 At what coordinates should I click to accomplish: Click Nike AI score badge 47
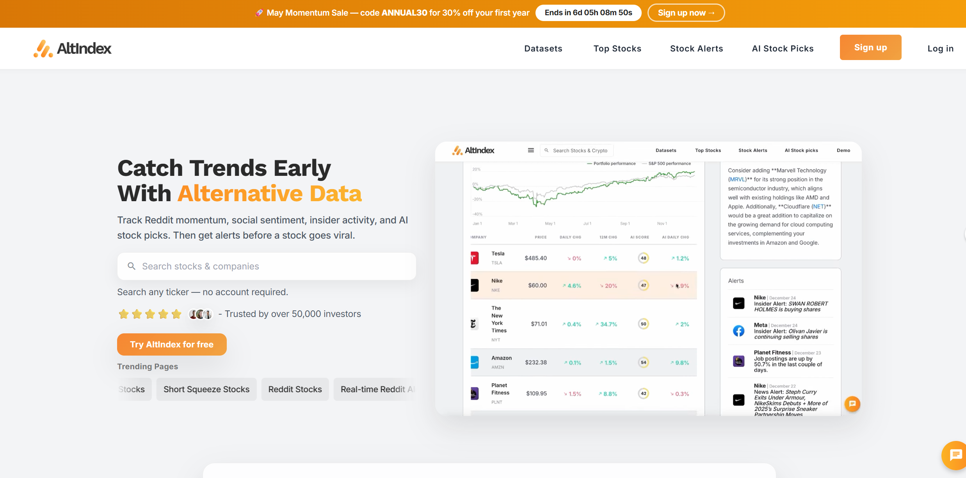tap(644, 285)
